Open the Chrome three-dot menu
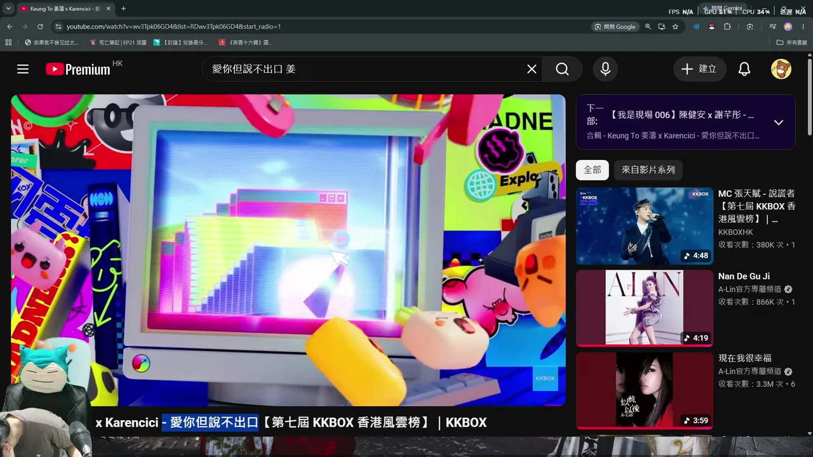Image resolution: width=813 pixels, height=457 pixels. click(x=803, y=27)
